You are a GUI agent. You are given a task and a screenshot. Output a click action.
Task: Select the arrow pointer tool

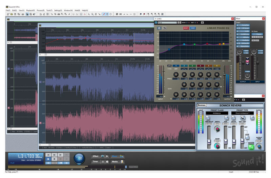[x=89, y=14]
